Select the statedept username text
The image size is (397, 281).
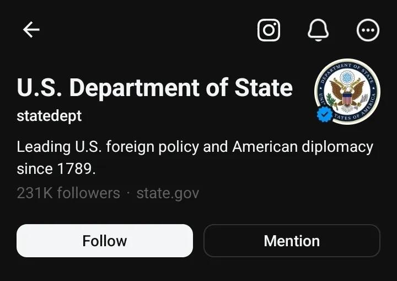[49, 116]
